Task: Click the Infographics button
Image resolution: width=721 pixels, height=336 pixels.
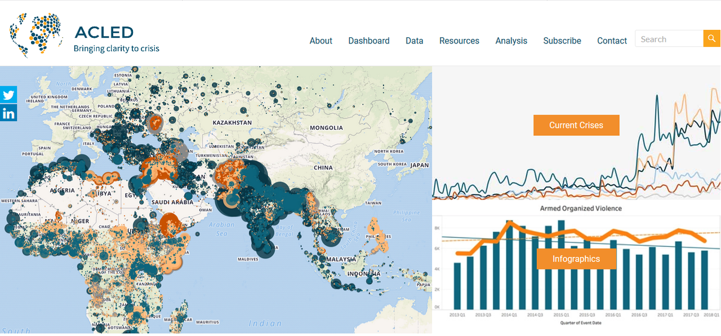Action: coord(576,259)
